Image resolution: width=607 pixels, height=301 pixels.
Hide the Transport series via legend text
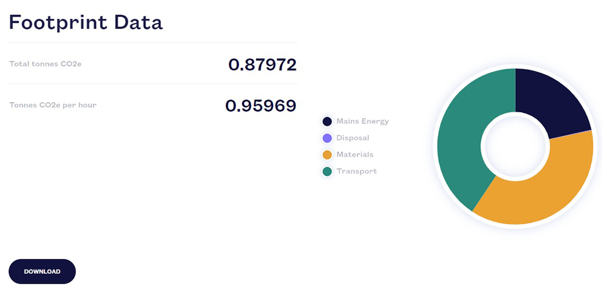tap(356, 172)
